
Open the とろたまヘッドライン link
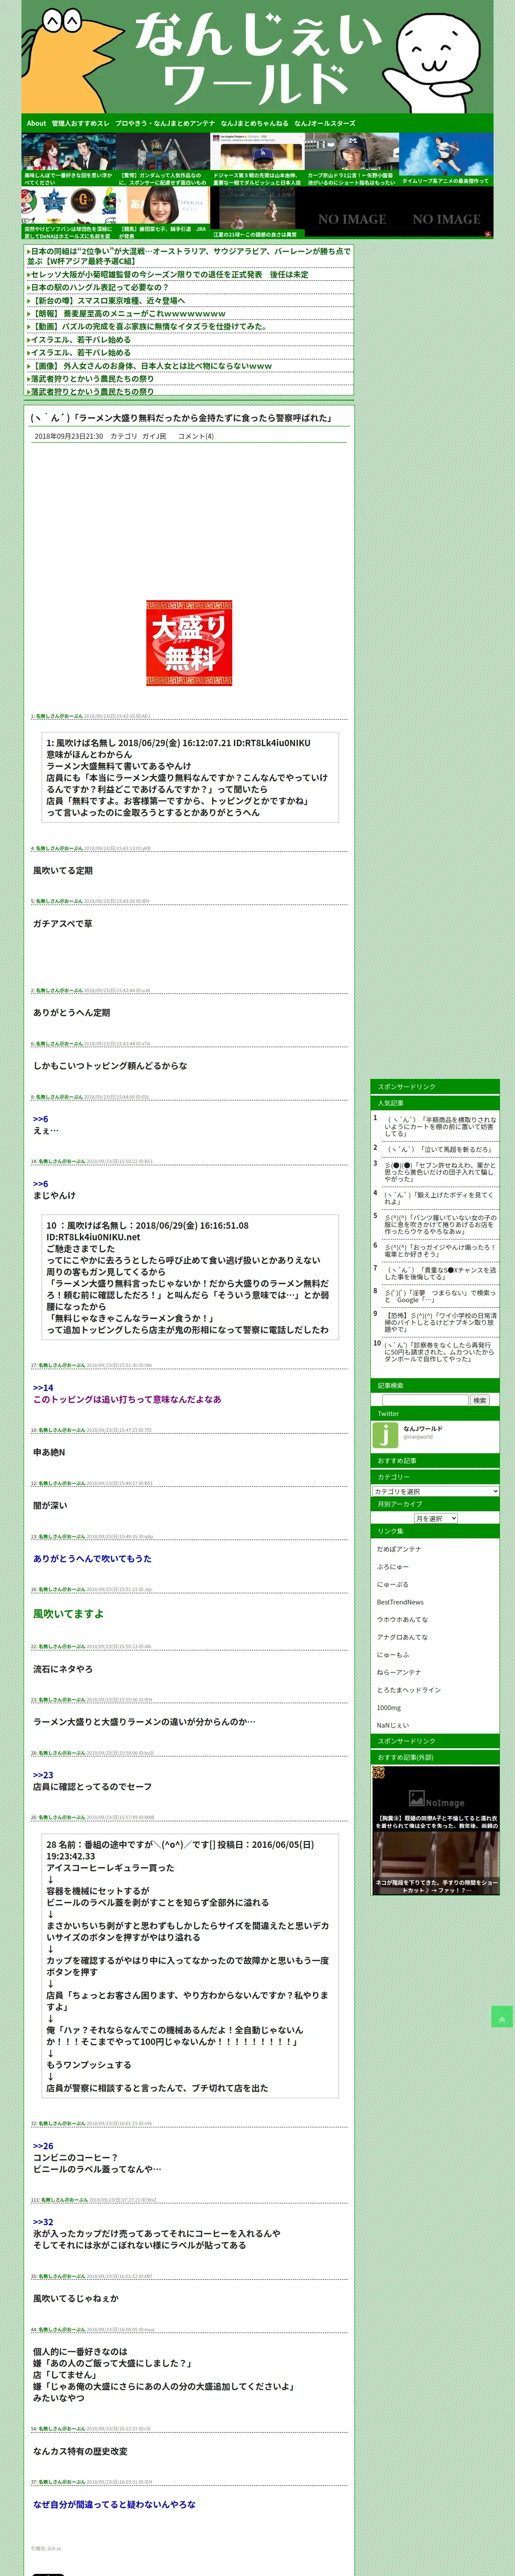pyautogui.click(x=409, y=1690)
